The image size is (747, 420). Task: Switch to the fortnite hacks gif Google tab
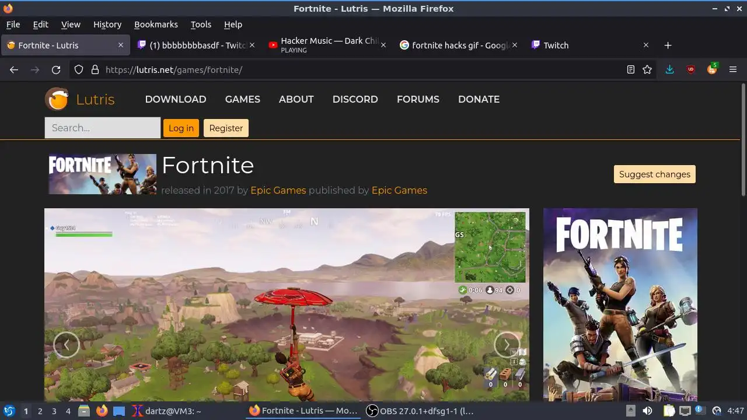pos(459,45)
